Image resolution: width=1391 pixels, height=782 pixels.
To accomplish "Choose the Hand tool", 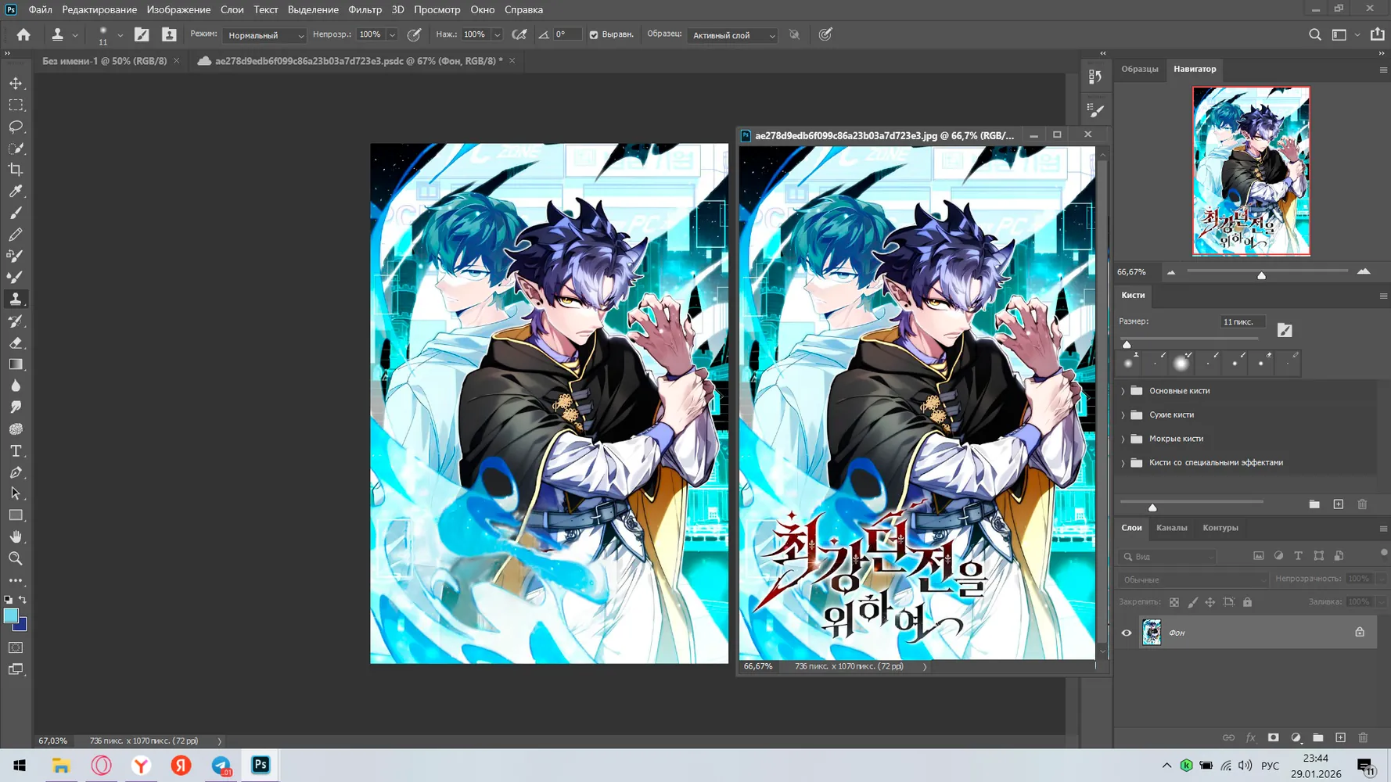I will (16, 537).
